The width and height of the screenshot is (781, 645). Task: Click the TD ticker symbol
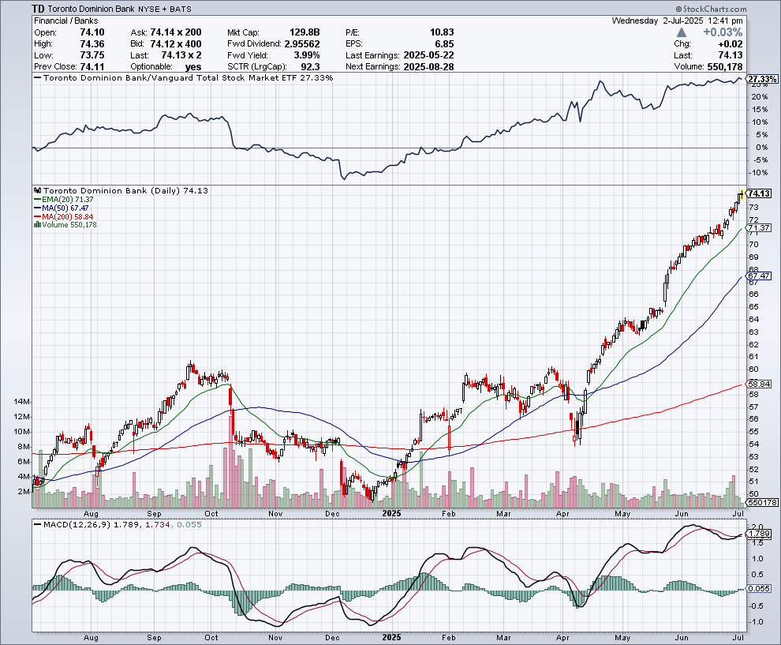(38, 9)
